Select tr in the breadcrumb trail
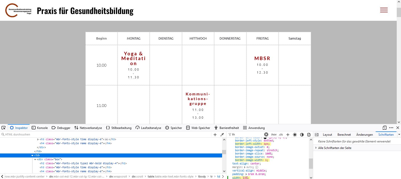The image size is (401, 179). [x=211, y=176]
